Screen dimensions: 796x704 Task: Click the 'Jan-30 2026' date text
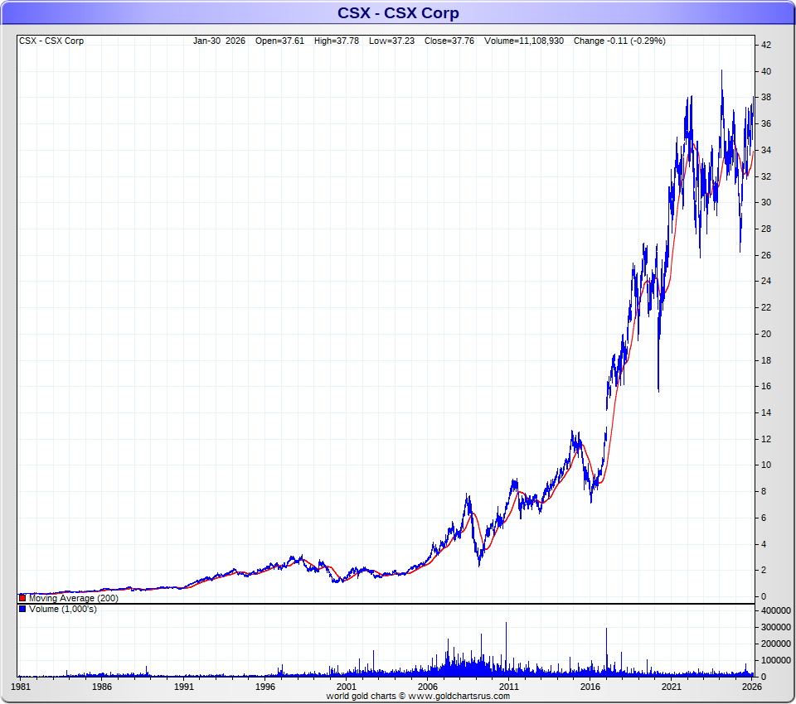coord(219,41)
